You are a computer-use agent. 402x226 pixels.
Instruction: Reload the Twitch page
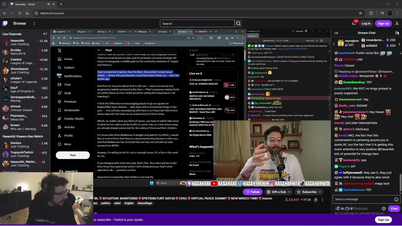19,13
